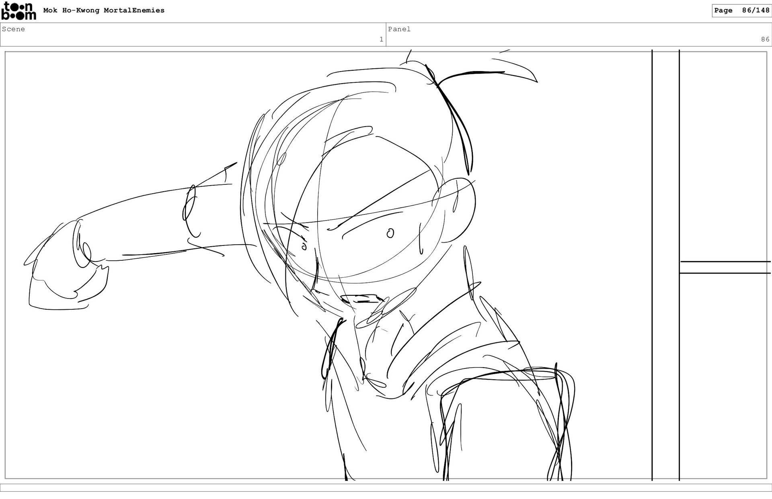Click the Panel header label

[x=399, y=29]
